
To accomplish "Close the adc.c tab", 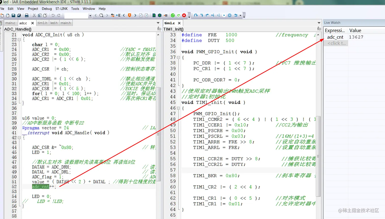I will coord(33,23).
